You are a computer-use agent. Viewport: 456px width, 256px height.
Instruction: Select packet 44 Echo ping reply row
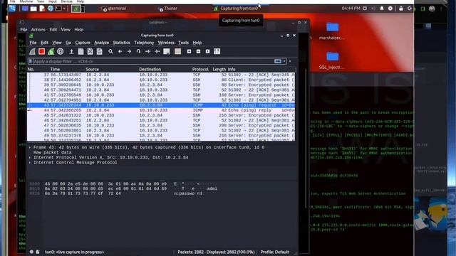pyautogui.click(x=161, y=110)
